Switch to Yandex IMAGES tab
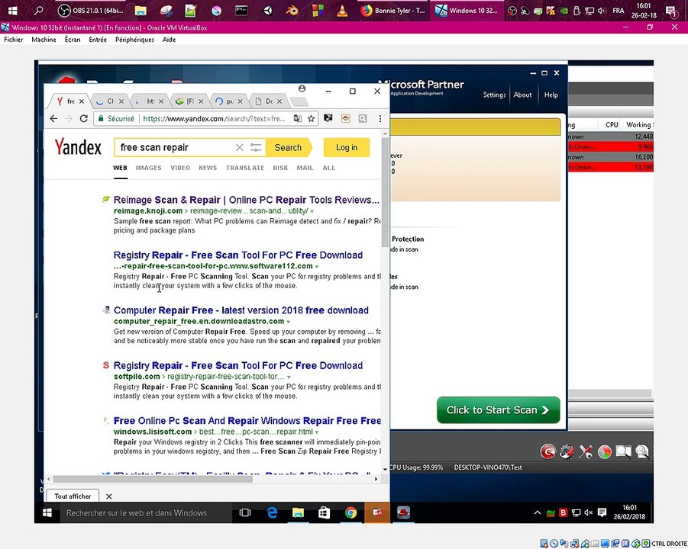Viewport: 688px width, 549px height. point(149,168)
